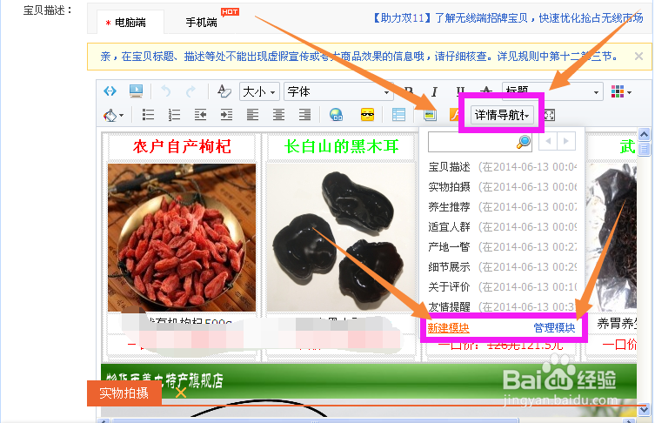
Task: Insert a bulleted list
Action: click(148, 115)
